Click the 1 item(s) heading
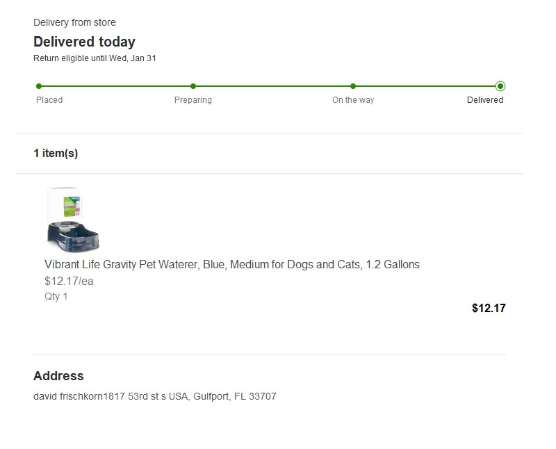This screenshot has height=449, width=556. pos(56,154)
